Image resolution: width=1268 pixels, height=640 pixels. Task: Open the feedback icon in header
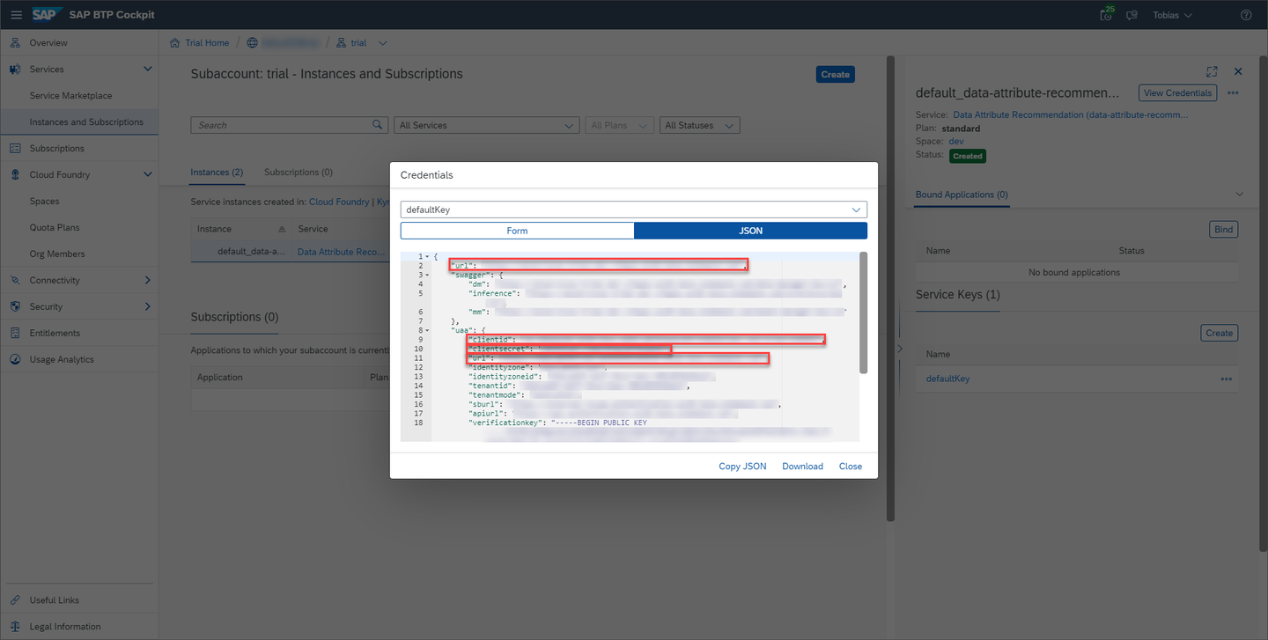[1132, 15]
